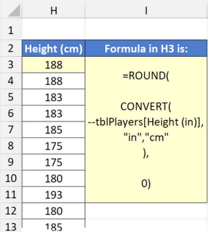Select row 12 header
Viewport: 208px width, 232px height.
click(x=11, y=211)
